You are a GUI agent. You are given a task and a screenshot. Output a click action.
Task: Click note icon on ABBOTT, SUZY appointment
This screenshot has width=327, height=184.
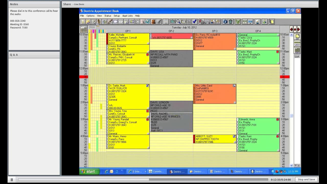(x=235, y=136)
